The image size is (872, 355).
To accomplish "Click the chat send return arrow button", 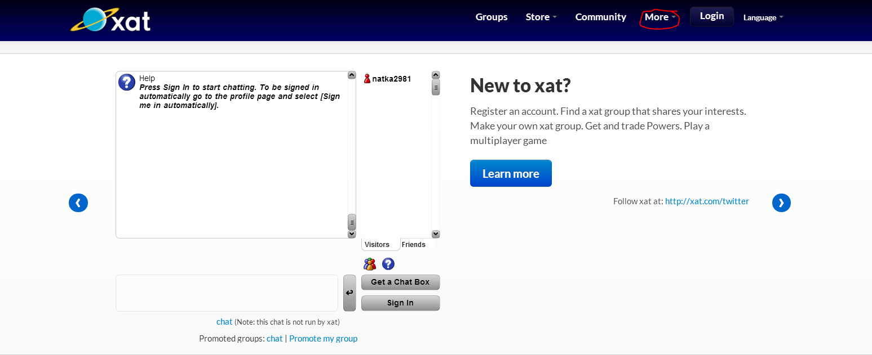I will [x=349, y=293].
